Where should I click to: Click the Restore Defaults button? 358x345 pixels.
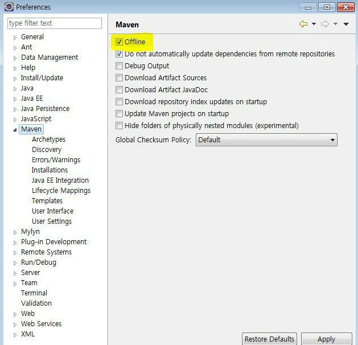click(269, 339)
